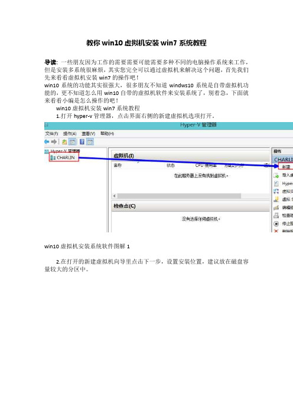Viewport: 293px width, 414px height.
Task: Open the 查看(V) menu
Action: click(89, 134)
